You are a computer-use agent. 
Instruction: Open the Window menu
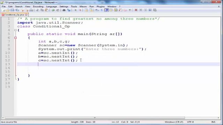pos(112,7)
